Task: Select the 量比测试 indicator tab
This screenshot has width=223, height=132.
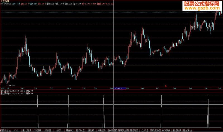Action: click(26, 130)
